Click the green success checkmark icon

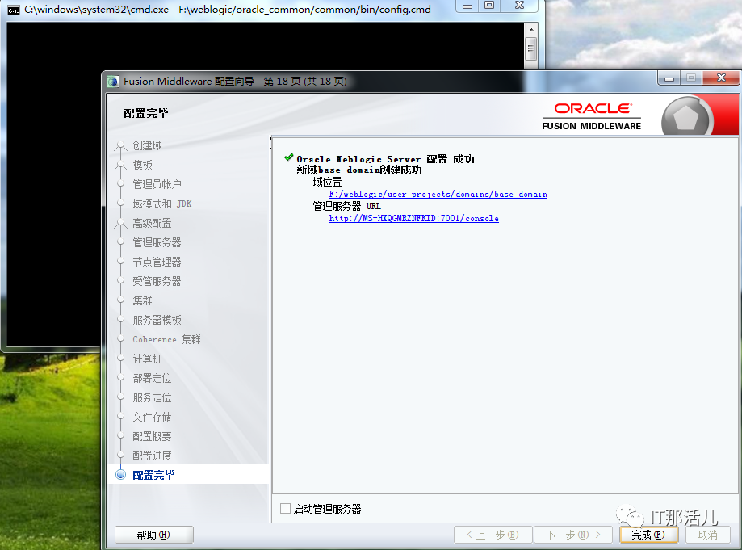(289, 157)
